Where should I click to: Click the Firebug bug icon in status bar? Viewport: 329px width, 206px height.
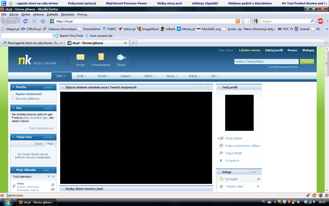(308, 195)
